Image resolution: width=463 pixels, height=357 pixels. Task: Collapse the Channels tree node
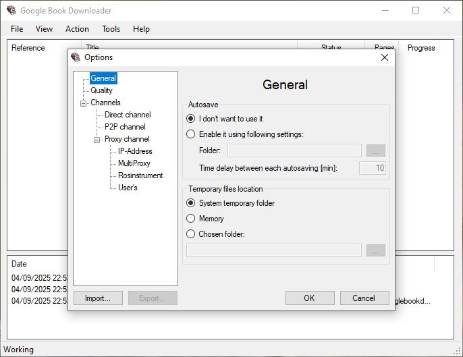(83, 103)
